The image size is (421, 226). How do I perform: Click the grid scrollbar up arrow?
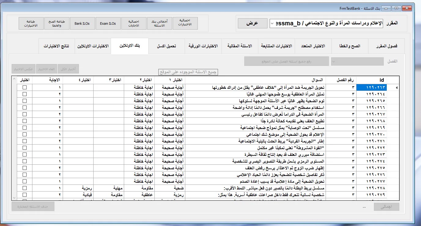(14, 79)
